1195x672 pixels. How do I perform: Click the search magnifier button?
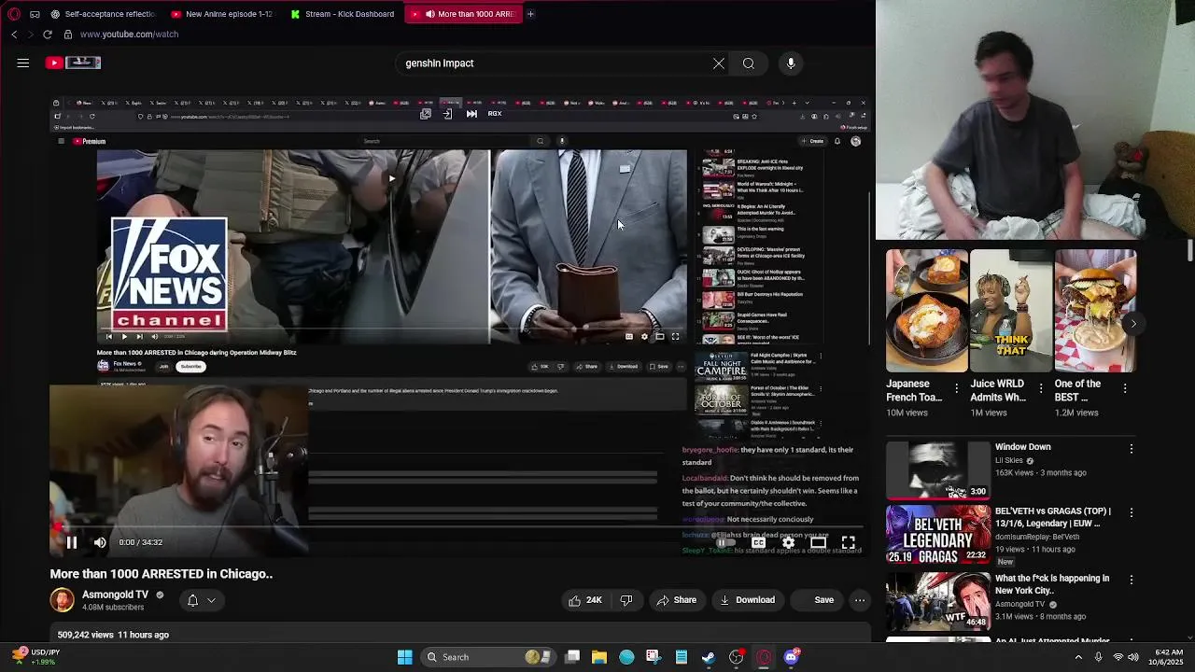(749, 63)
